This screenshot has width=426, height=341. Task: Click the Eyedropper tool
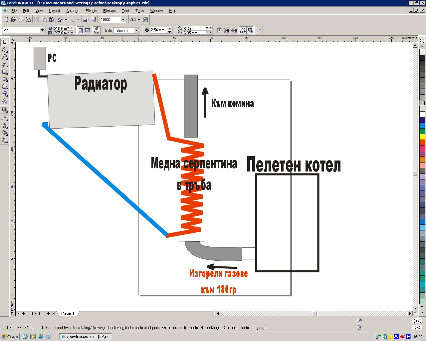pos(4,118)
